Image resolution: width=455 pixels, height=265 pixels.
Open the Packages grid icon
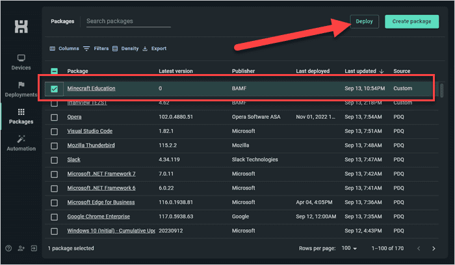[x=21, y=112]
